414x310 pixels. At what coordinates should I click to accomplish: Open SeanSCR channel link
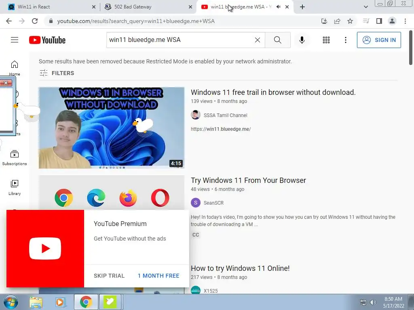(x=213, y=203)
